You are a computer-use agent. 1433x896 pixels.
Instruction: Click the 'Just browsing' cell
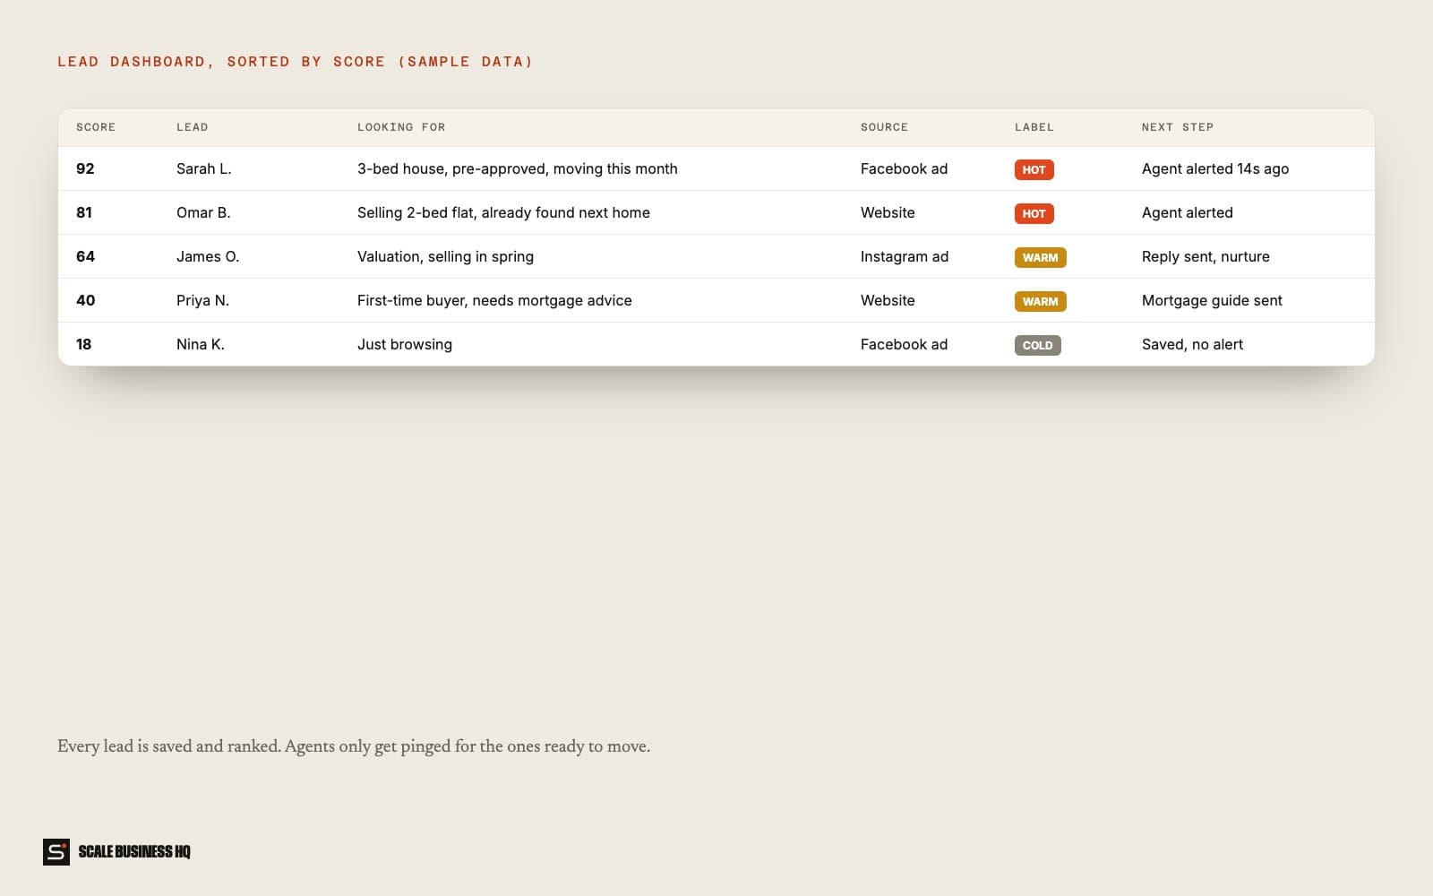[405, 344]
